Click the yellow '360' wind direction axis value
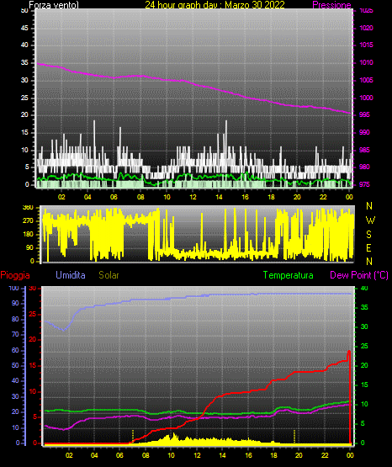 (x=28, y=208)
